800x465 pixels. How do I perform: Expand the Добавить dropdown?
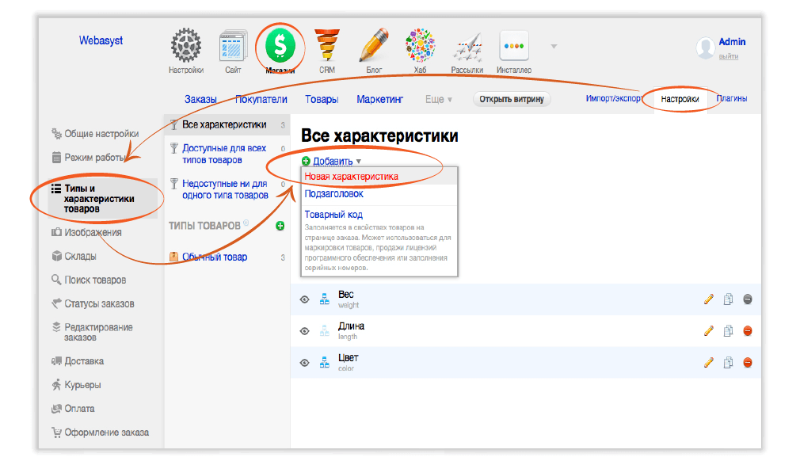(333, 162)
